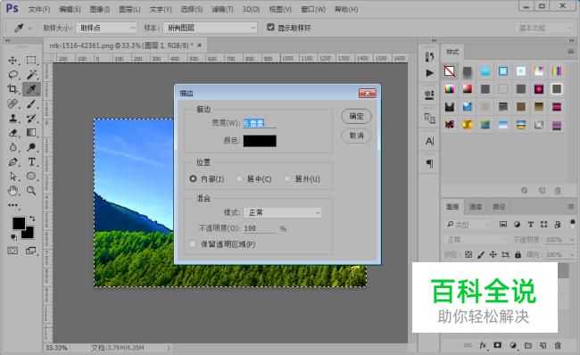Select the Ellipse shape tool
Image resolution: width=580 pixels, height=355 pixels.
[31, 177]
